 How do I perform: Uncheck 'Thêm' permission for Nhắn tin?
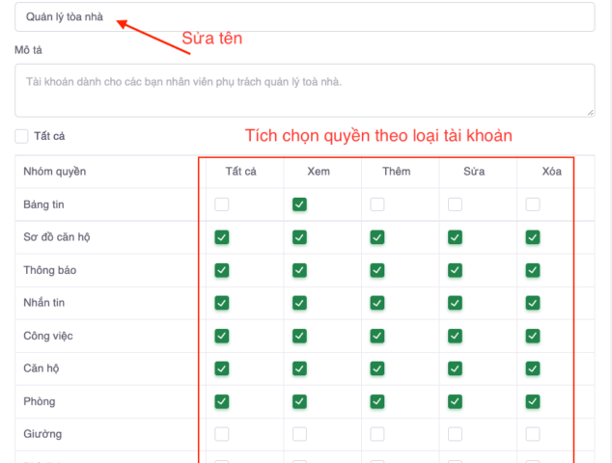tap(377, 303)
